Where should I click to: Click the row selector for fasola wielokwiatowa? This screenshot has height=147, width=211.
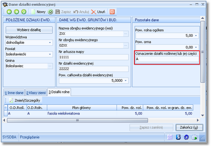tap(6, 113)
